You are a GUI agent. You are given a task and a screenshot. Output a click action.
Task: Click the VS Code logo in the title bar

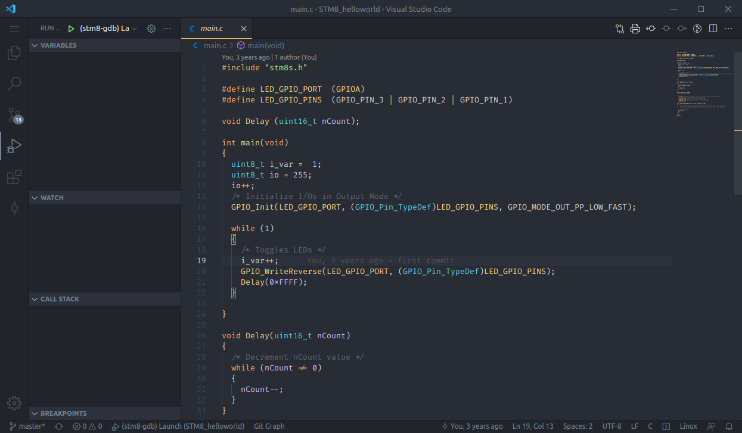click(10, 9)
